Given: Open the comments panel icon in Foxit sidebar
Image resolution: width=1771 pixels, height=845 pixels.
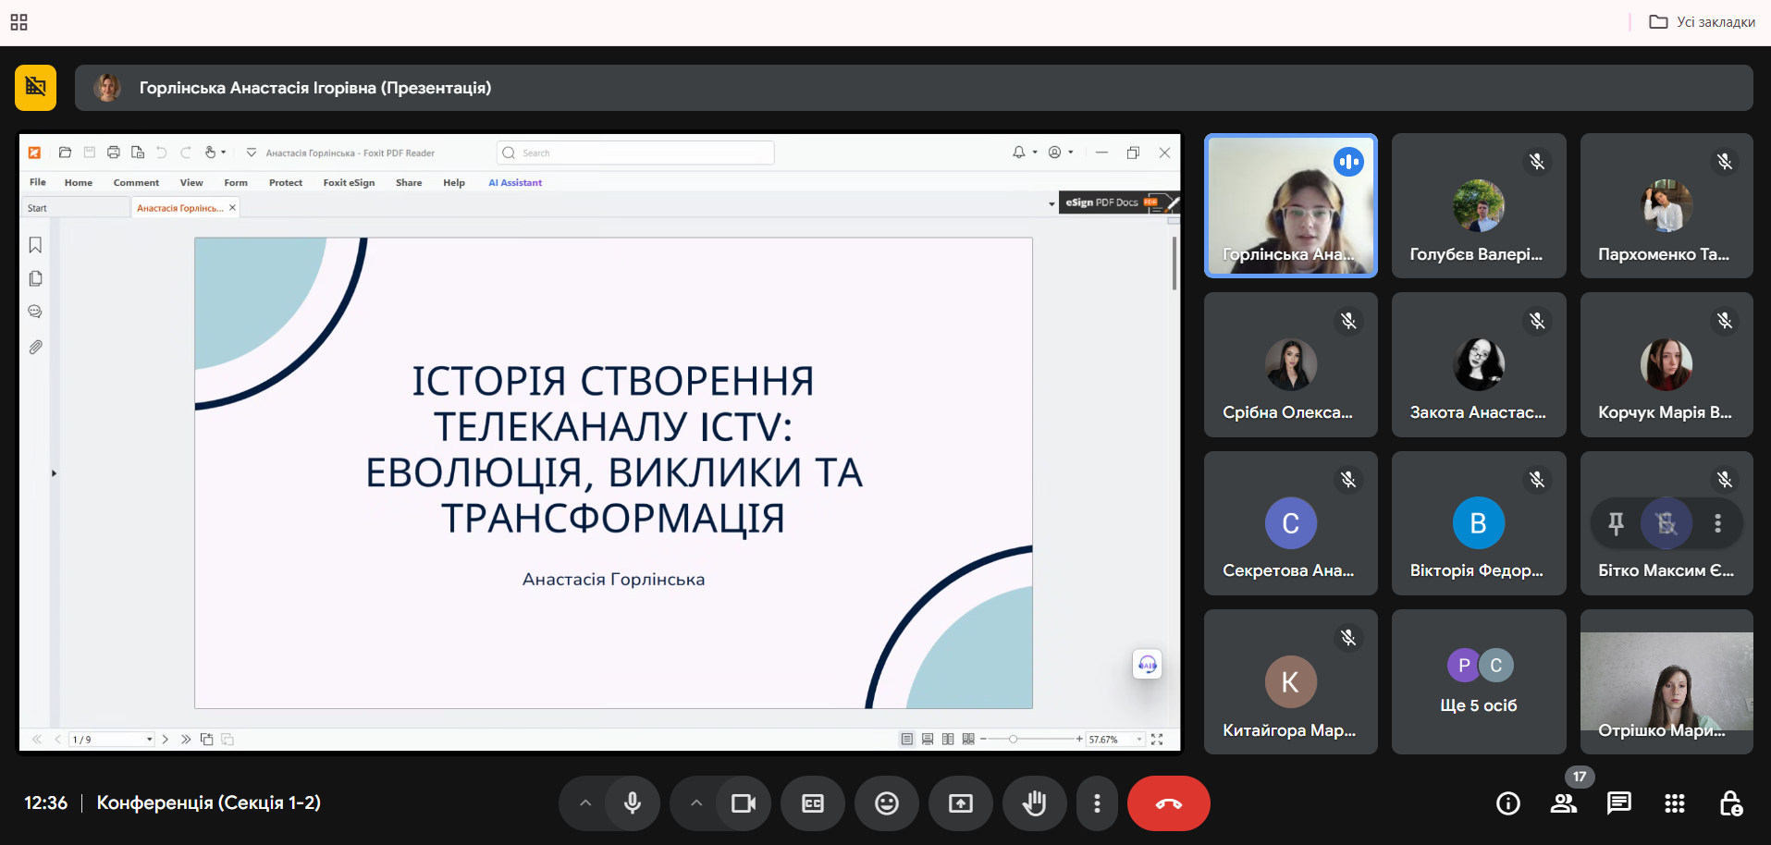Looking at the screenshot, I should [x=35, y=312].
